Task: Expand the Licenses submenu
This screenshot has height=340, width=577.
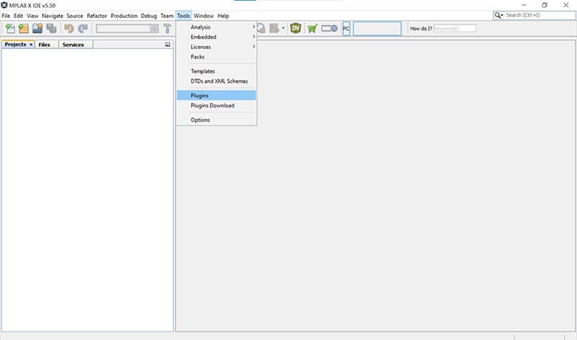Action: click(x=216, y=47)
